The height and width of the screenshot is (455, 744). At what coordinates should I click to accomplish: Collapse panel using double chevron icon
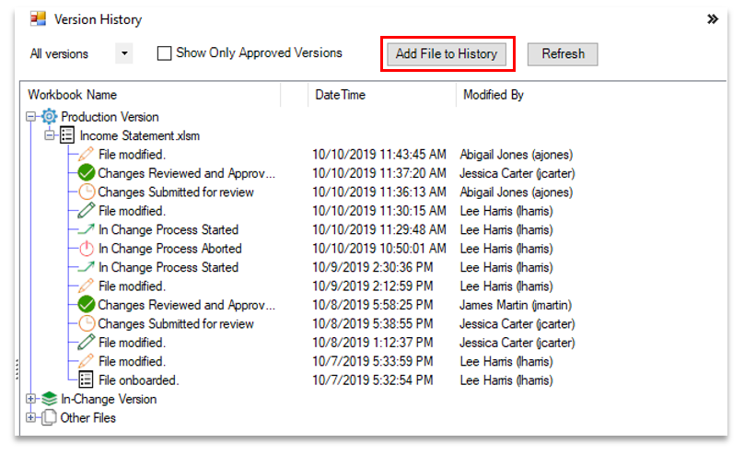click(x=712, y=19)
